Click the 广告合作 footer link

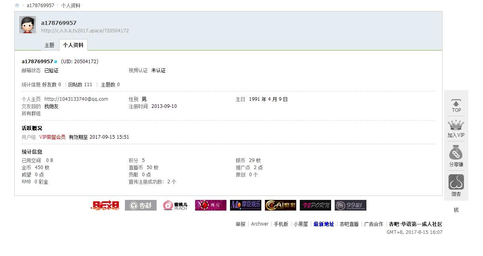coord(374,224)
